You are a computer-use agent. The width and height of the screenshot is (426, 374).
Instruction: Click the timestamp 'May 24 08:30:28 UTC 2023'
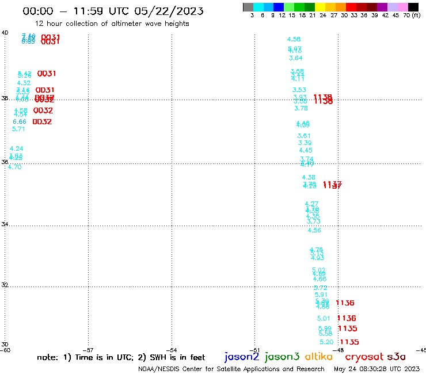376,369
